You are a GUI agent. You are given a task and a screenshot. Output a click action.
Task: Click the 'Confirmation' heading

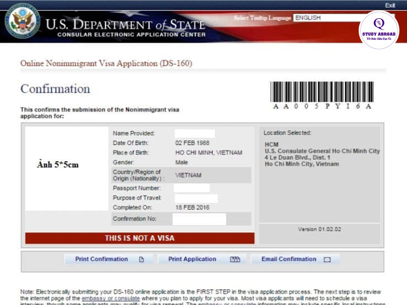[x=55, y=89]
